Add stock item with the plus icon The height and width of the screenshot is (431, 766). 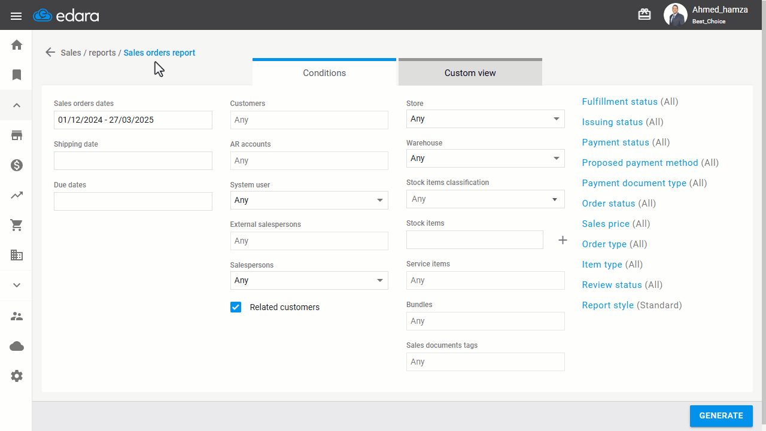563,240
